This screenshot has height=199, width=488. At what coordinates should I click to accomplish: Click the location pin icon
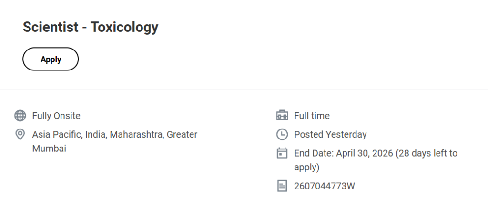tap(20, 135)
